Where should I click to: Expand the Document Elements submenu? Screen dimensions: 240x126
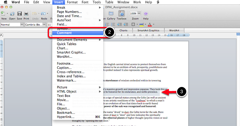78,40
